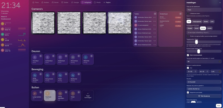Viewport: 223px width, 108px height.
Task: Choose the Avond background option
Action: (x=197, y=28)
